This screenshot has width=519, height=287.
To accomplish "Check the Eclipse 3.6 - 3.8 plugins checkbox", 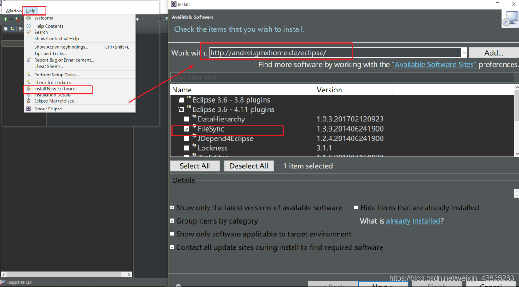I will click(181, 100).
